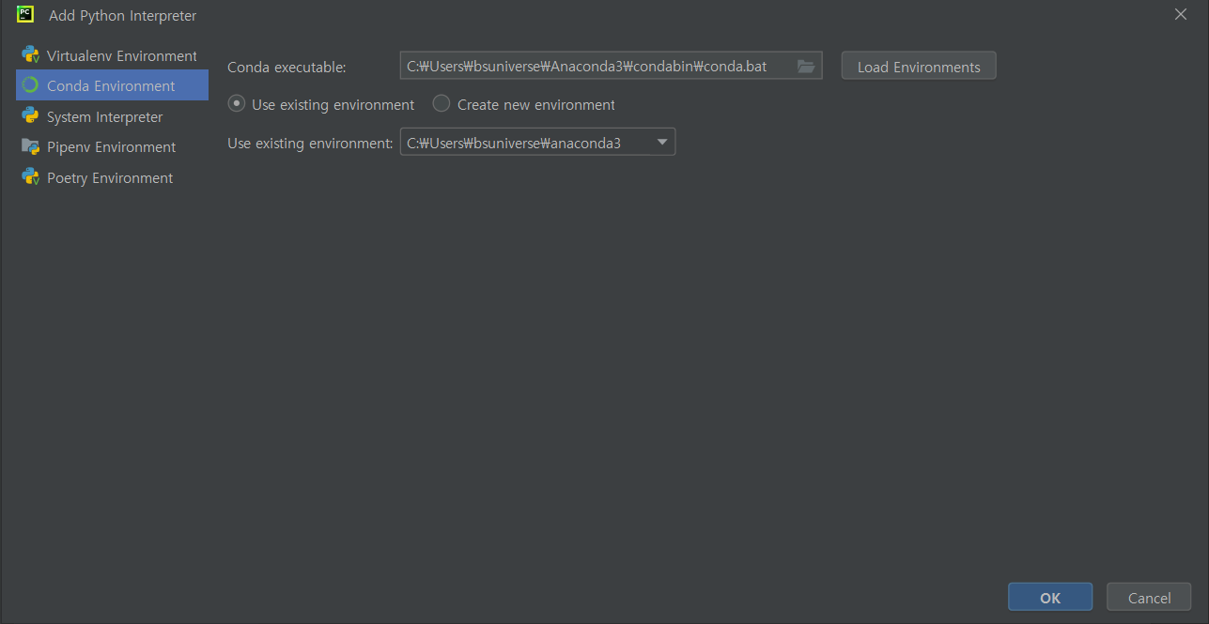Click the System Interpreter python icon
This screenshot has width=1209, height=624.
point(30,116)
